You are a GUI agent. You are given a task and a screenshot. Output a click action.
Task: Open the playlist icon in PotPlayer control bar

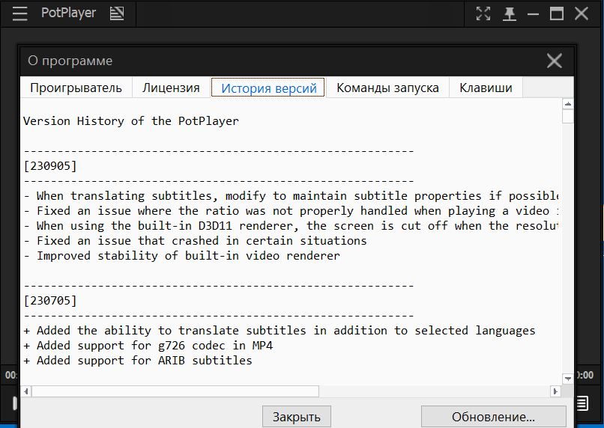click(582, 403)
